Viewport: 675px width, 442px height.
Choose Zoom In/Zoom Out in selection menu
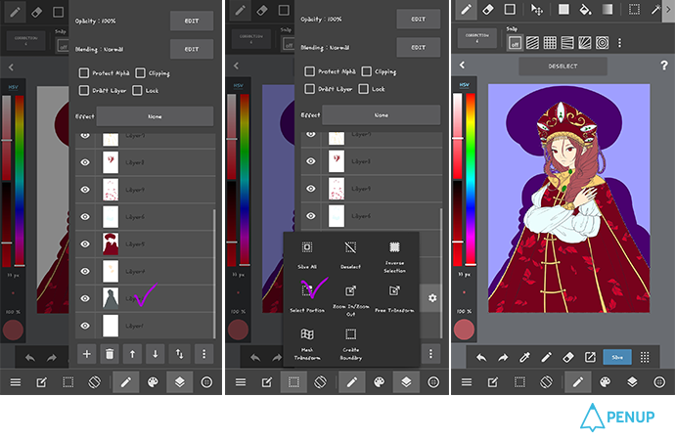[x=351, y=300]
